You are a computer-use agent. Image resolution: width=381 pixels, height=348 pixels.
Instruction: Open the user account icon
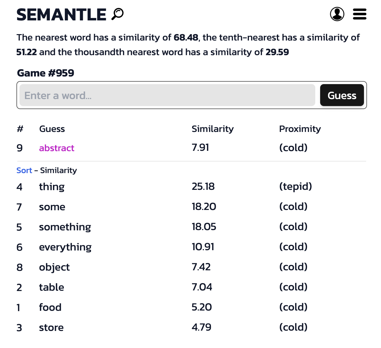pyautogui.click(x=337, y=14)
